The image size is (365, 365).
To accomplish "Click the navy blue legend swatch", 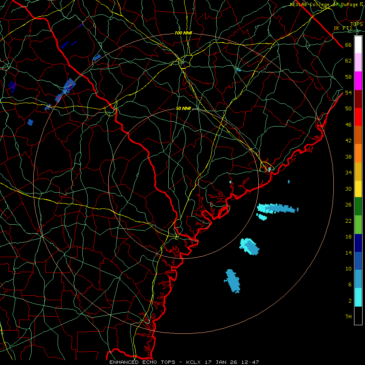I will pyautogui.click(x=358, y=243).
